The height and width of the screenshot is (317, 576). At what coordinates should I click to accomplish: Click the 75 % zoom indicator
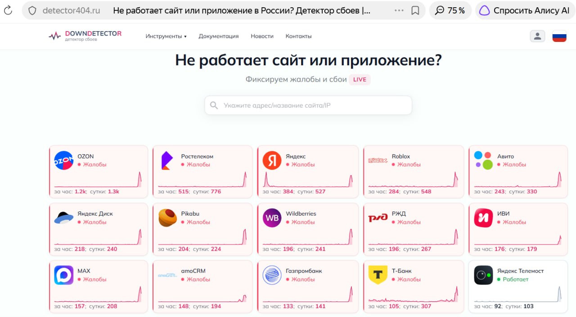(x=450, y=10)
